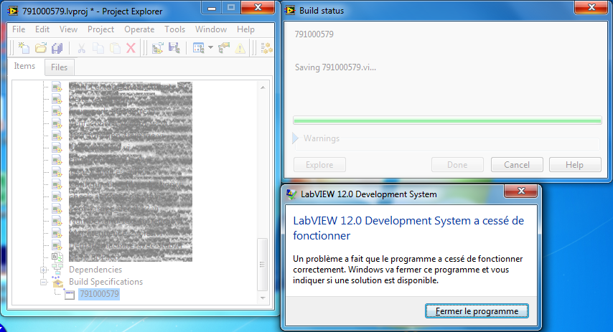Open the Tools menu
Viewport: 613px width, 332px height.
point(174,29)
